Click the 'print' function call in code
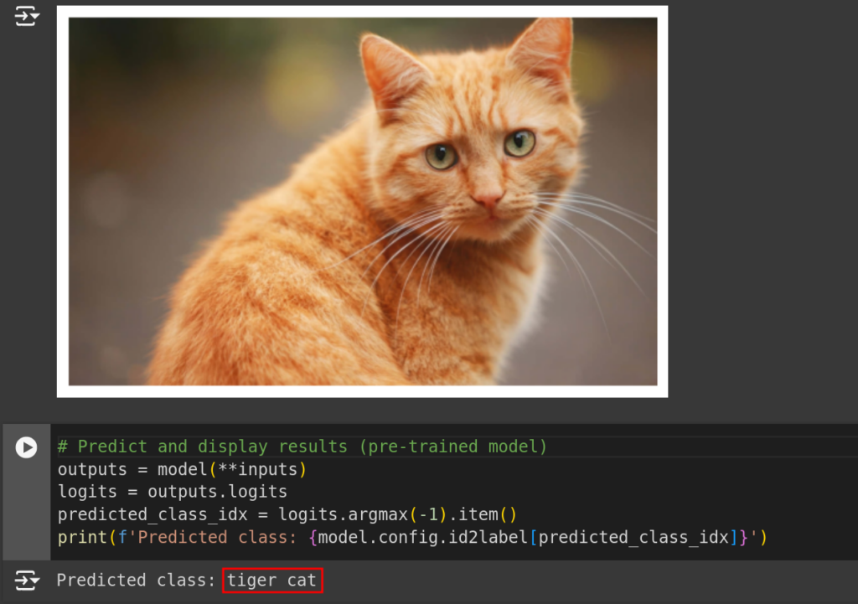The height and width of the screenshot is (604, 858). pos(82,537)
